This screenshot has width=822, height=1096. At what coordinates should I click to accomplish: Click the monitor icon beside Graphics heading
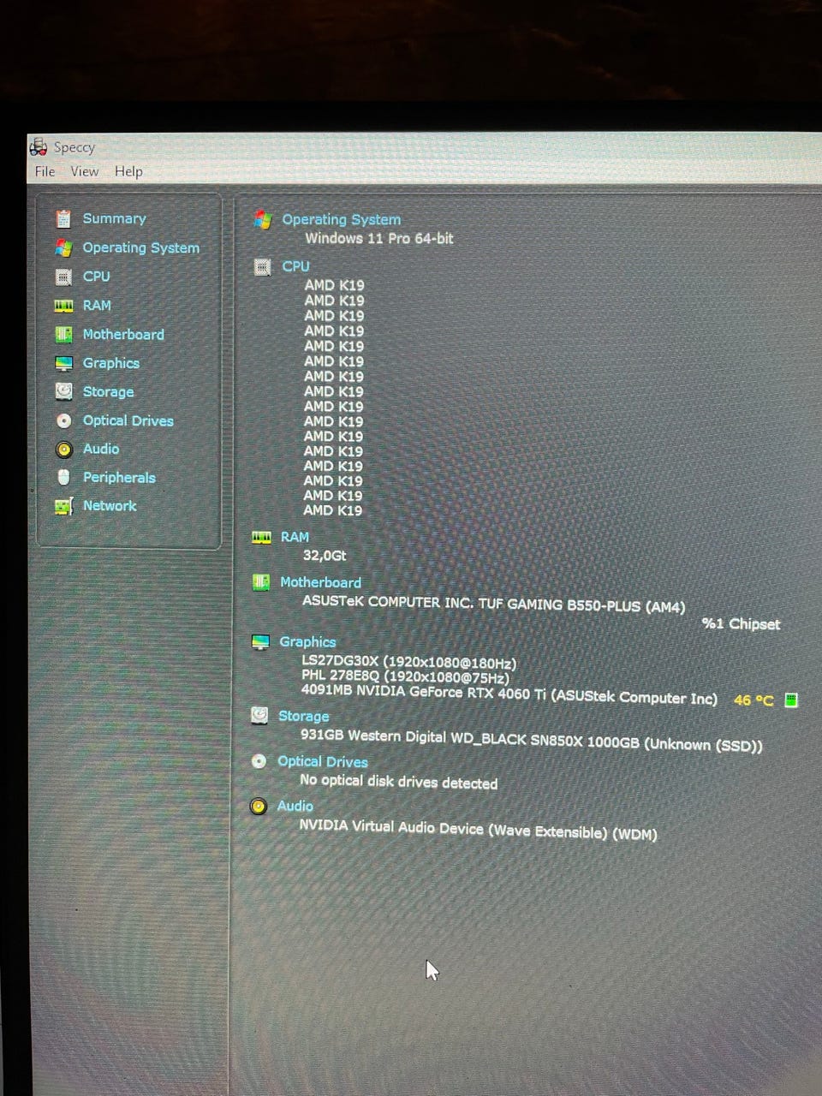pyautogui.click(x=260, y=642)
